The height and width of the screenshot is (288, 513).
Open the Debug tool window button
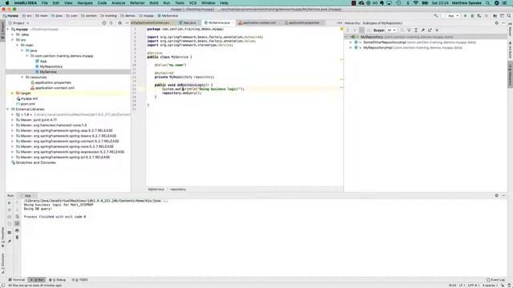tap(57, 280)
